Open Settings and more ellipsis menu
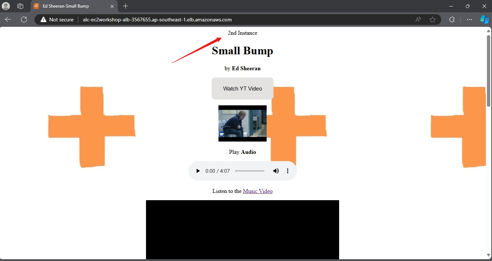The width and height of the screenshot is (492, 261). [470, 20]
